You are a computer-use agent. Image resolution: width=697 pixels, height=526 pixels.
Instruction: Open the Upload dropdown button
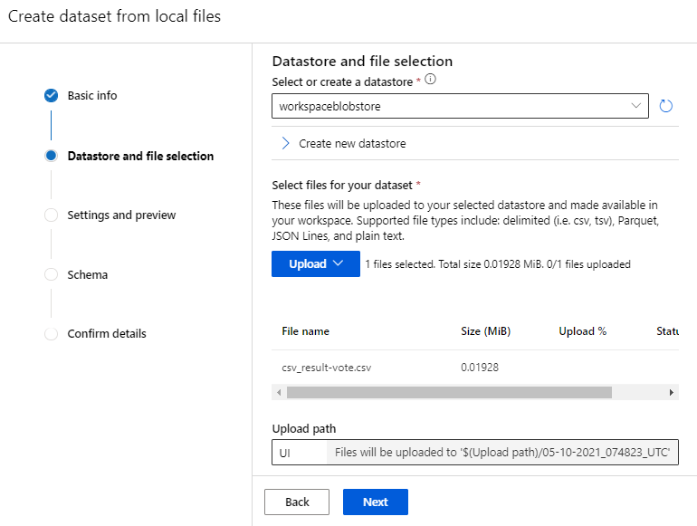point(316,263)
